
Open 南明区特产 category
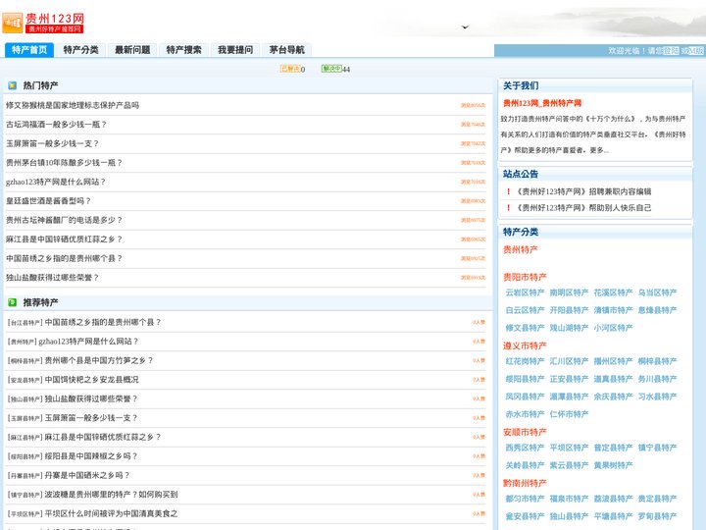[x=569, y=292]
